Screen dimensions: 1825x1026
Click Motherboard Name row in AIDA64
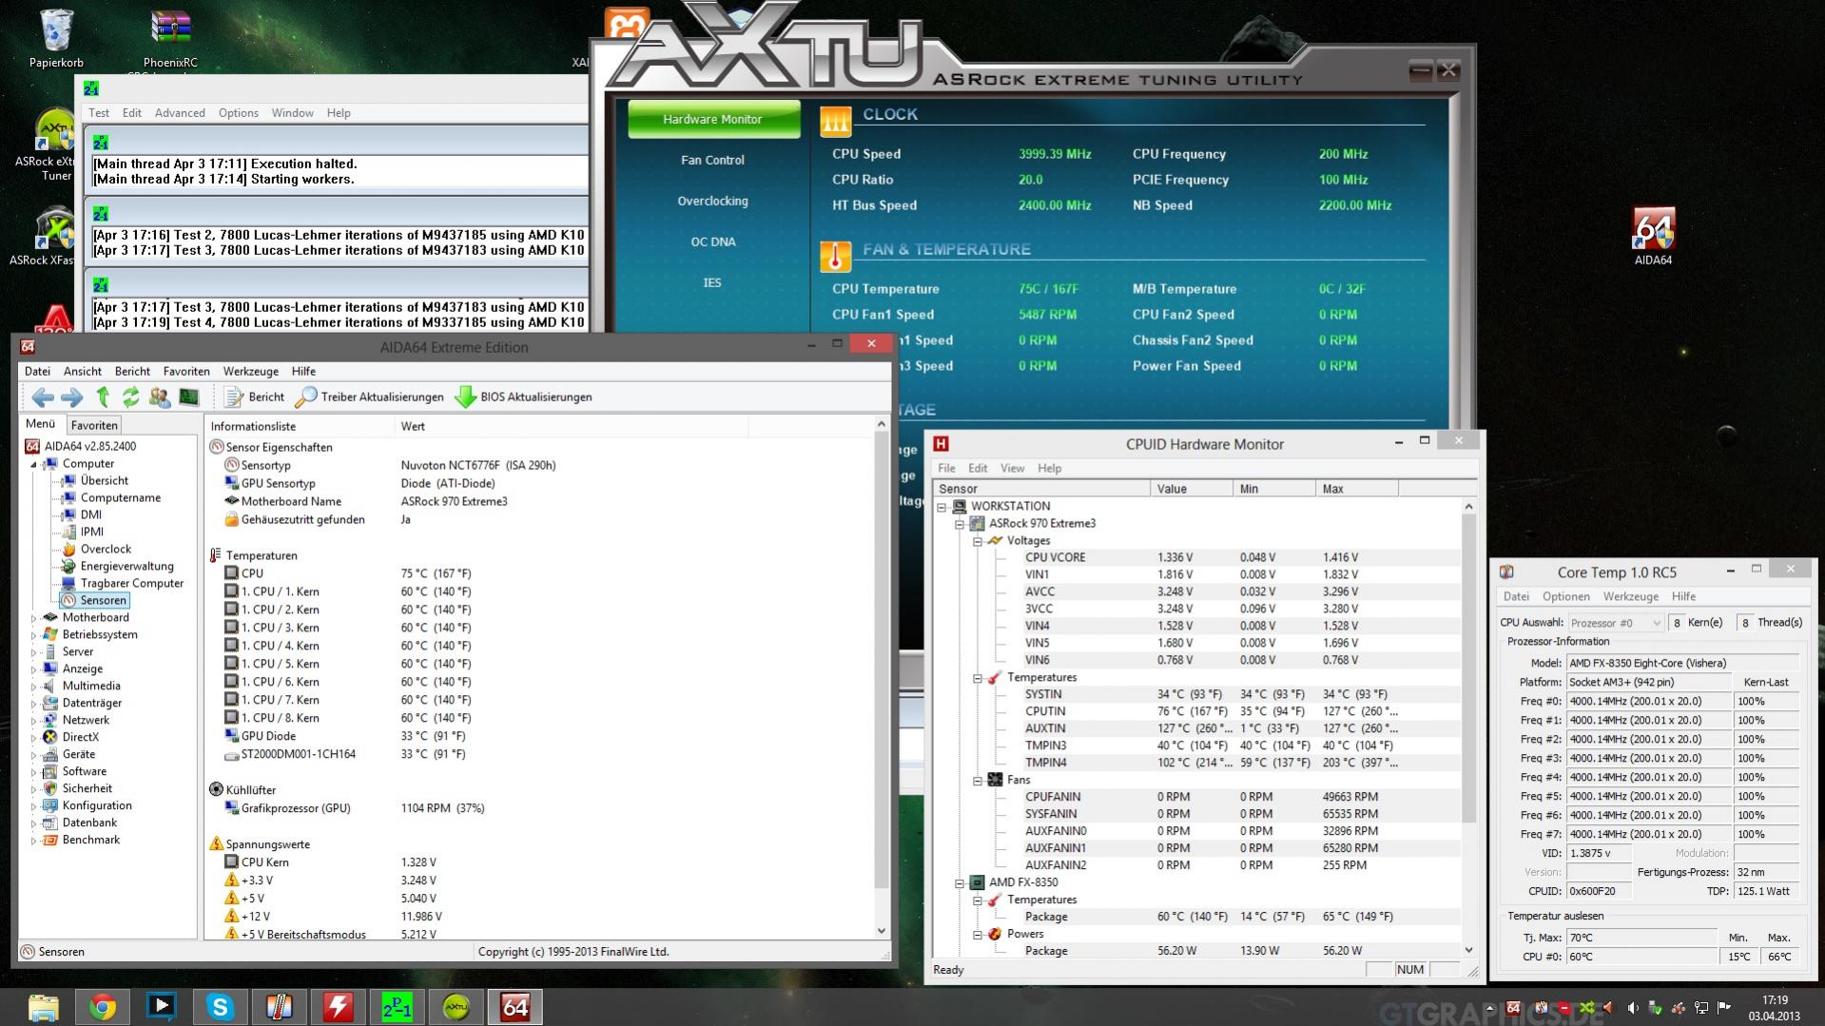tap(539, 501)
